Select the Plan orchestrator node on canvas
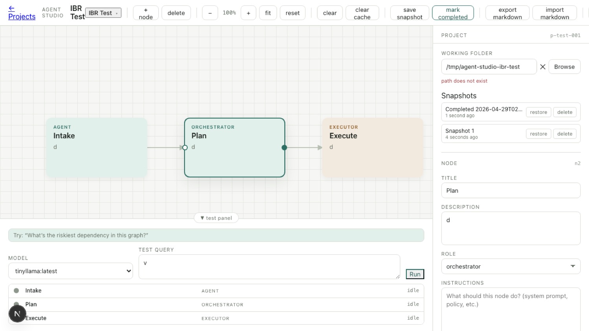 [x=234, y=148]
